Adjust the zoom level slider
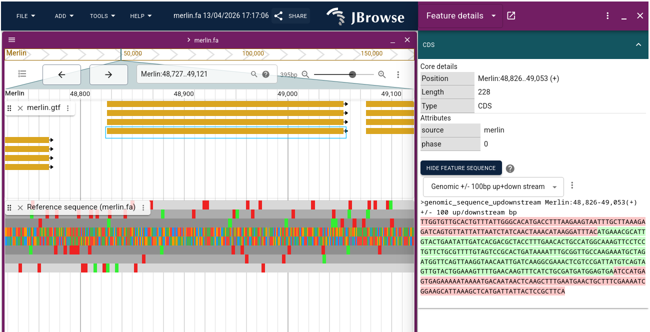This screenshot has height=332, width=650. (353, 74)
